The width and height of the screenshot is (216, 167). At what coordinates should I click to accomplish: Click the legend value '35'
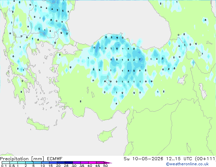pos(82,166)
